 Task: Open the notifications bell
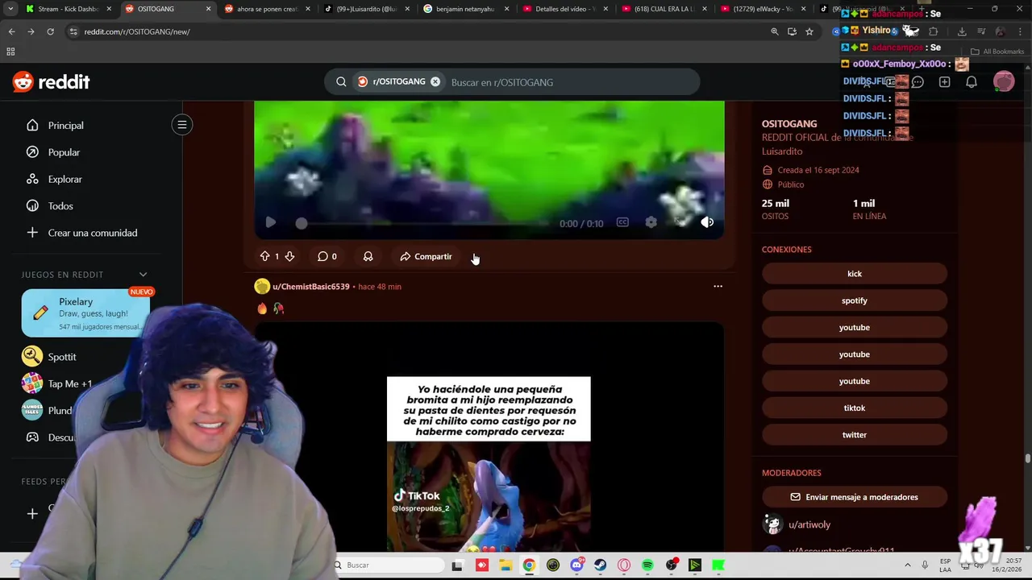tap(972, 82)
